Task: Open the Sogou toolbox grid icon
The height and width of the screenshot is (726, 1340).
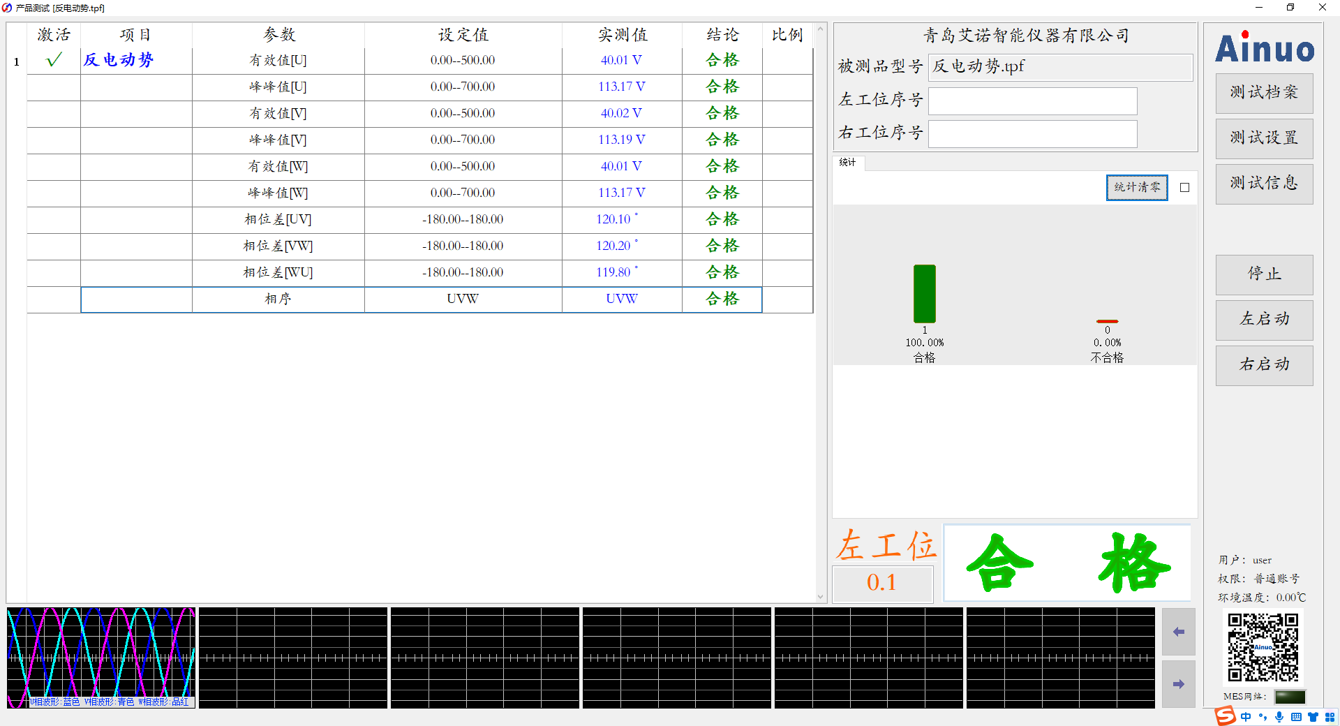Action: coord(1330,717)
